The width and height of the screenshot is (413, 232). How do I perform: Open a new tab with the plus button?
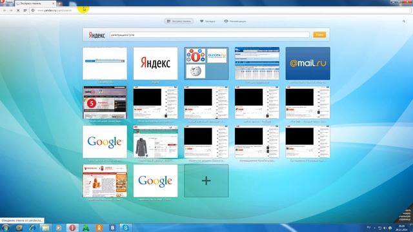pyautogui.click(x=59, y=3)
